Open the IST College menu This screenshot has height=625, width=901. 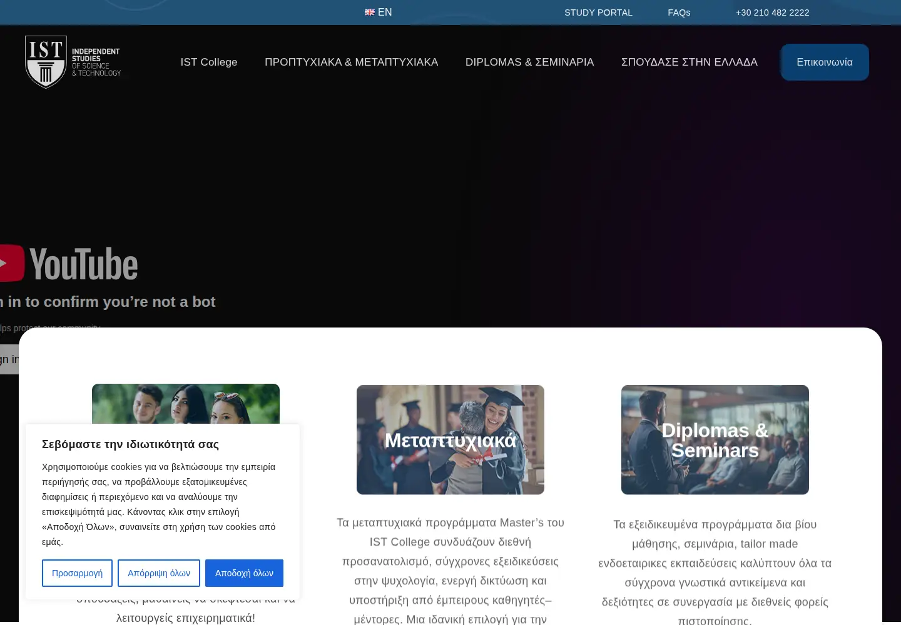tap(209, 62)
